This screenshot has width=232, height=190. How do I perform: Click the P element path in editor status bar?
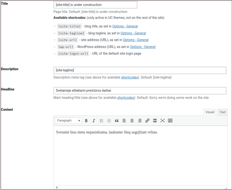(57, 188)
